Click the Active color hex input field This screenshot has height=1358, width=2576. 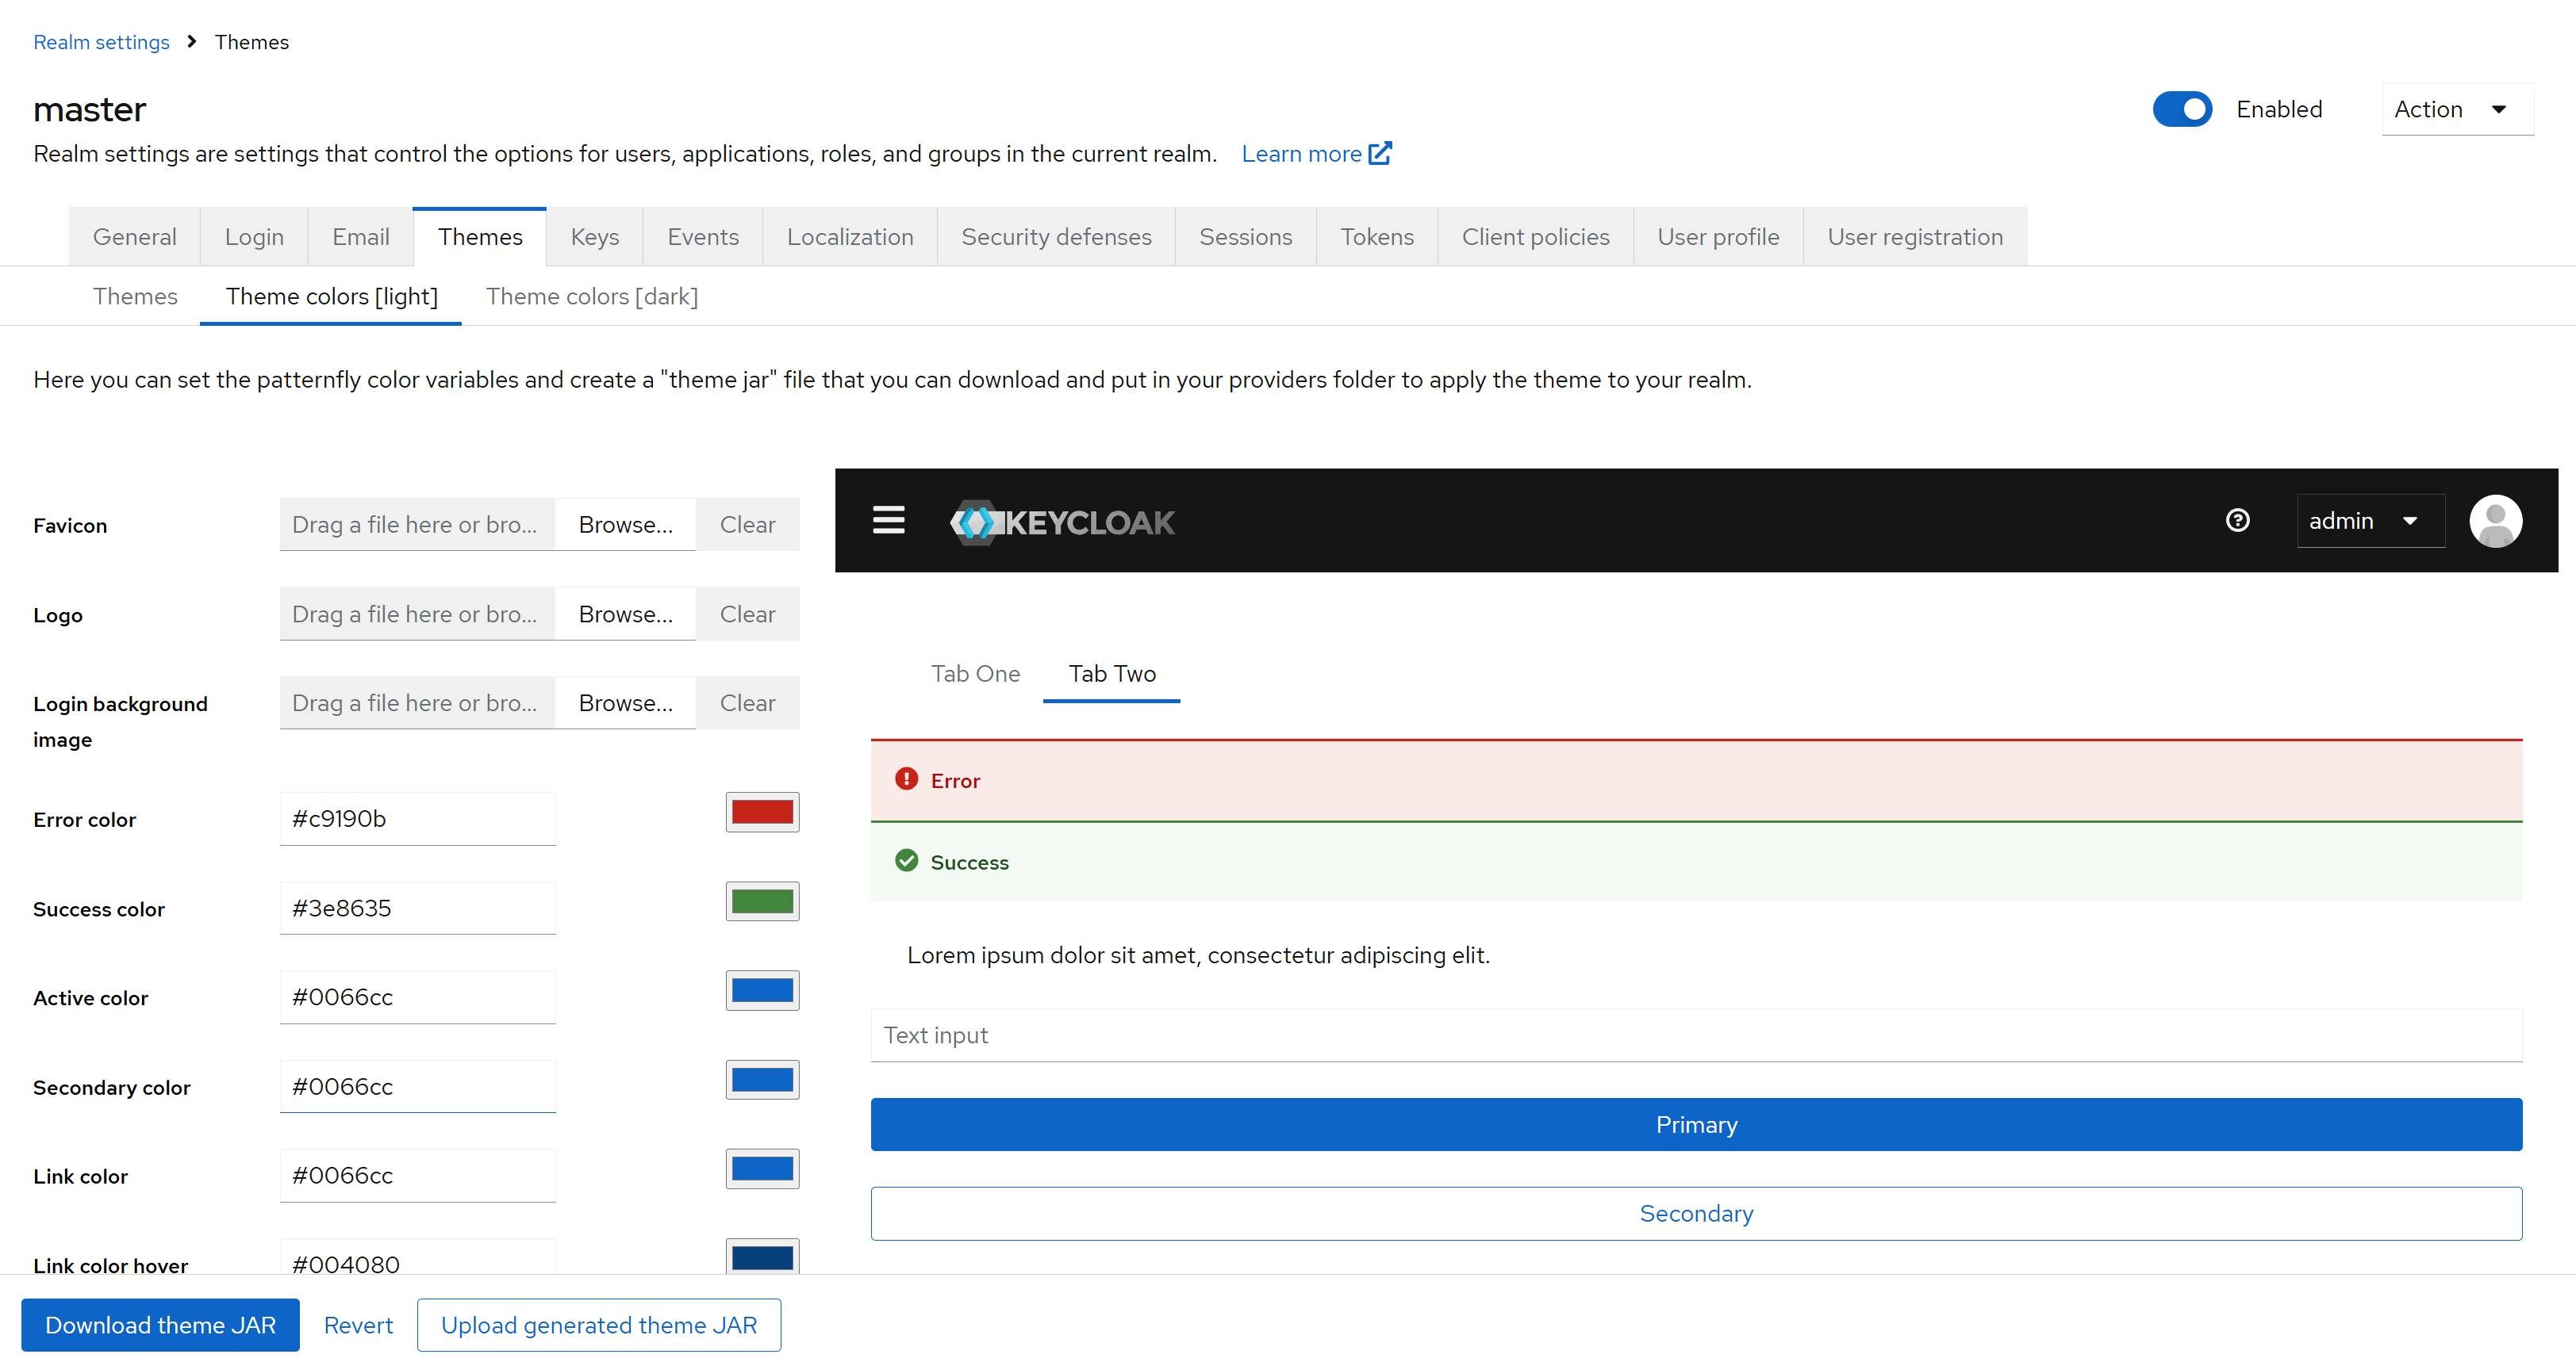tap(417, 997)
